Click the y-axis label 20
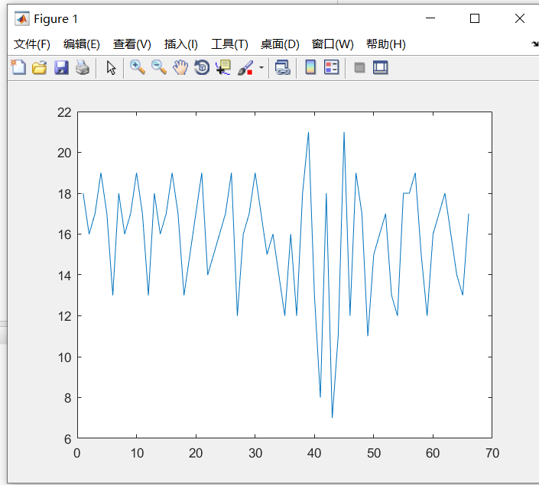The image size is (539, 485). (64, 153)
